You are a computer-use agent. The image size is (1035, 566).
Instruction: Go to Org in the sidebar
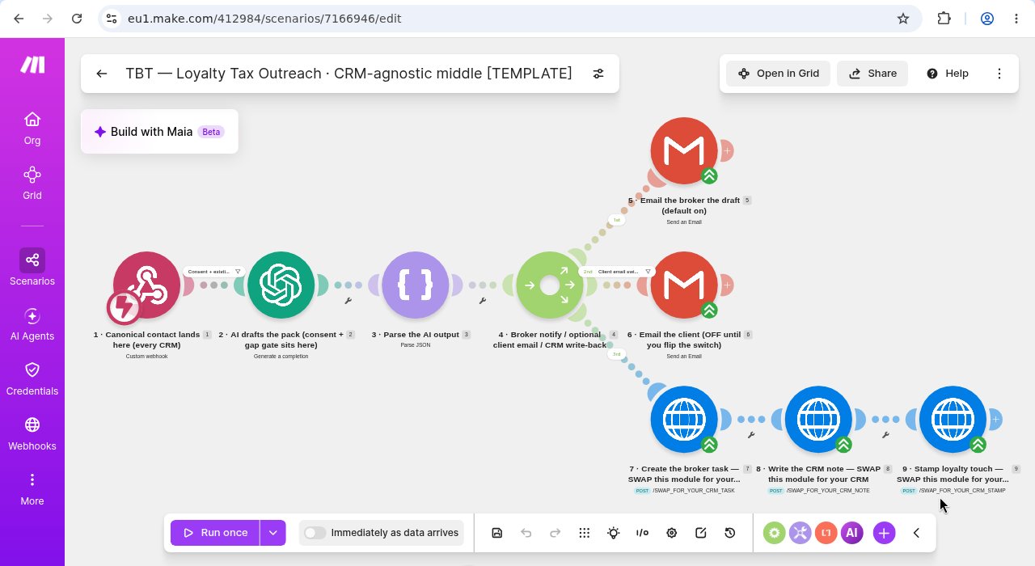pos(32,129)
